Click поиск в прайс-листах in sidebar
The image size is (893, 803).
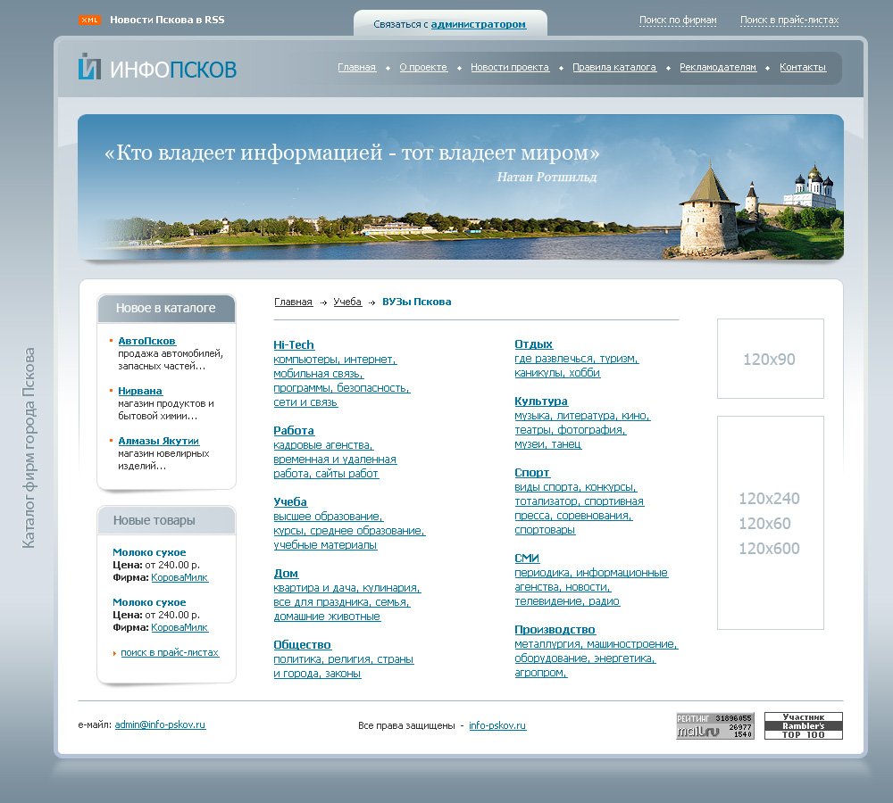(170, 653)
